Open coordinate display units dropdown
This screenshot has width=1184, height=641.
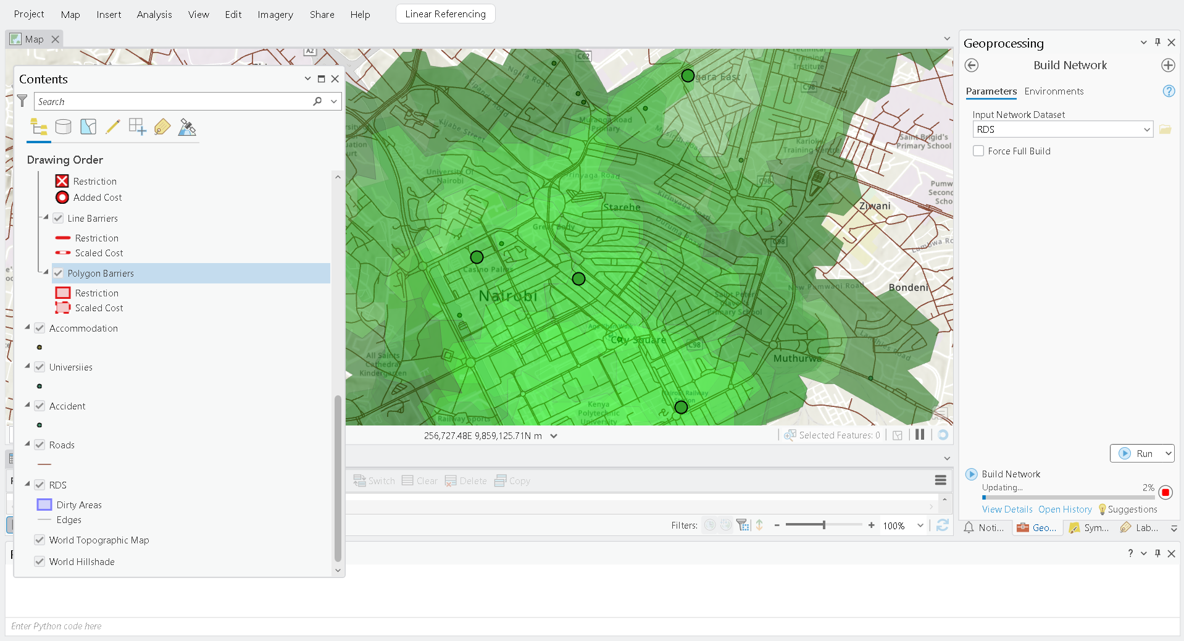pyautogui.click(x=554, y=436)
